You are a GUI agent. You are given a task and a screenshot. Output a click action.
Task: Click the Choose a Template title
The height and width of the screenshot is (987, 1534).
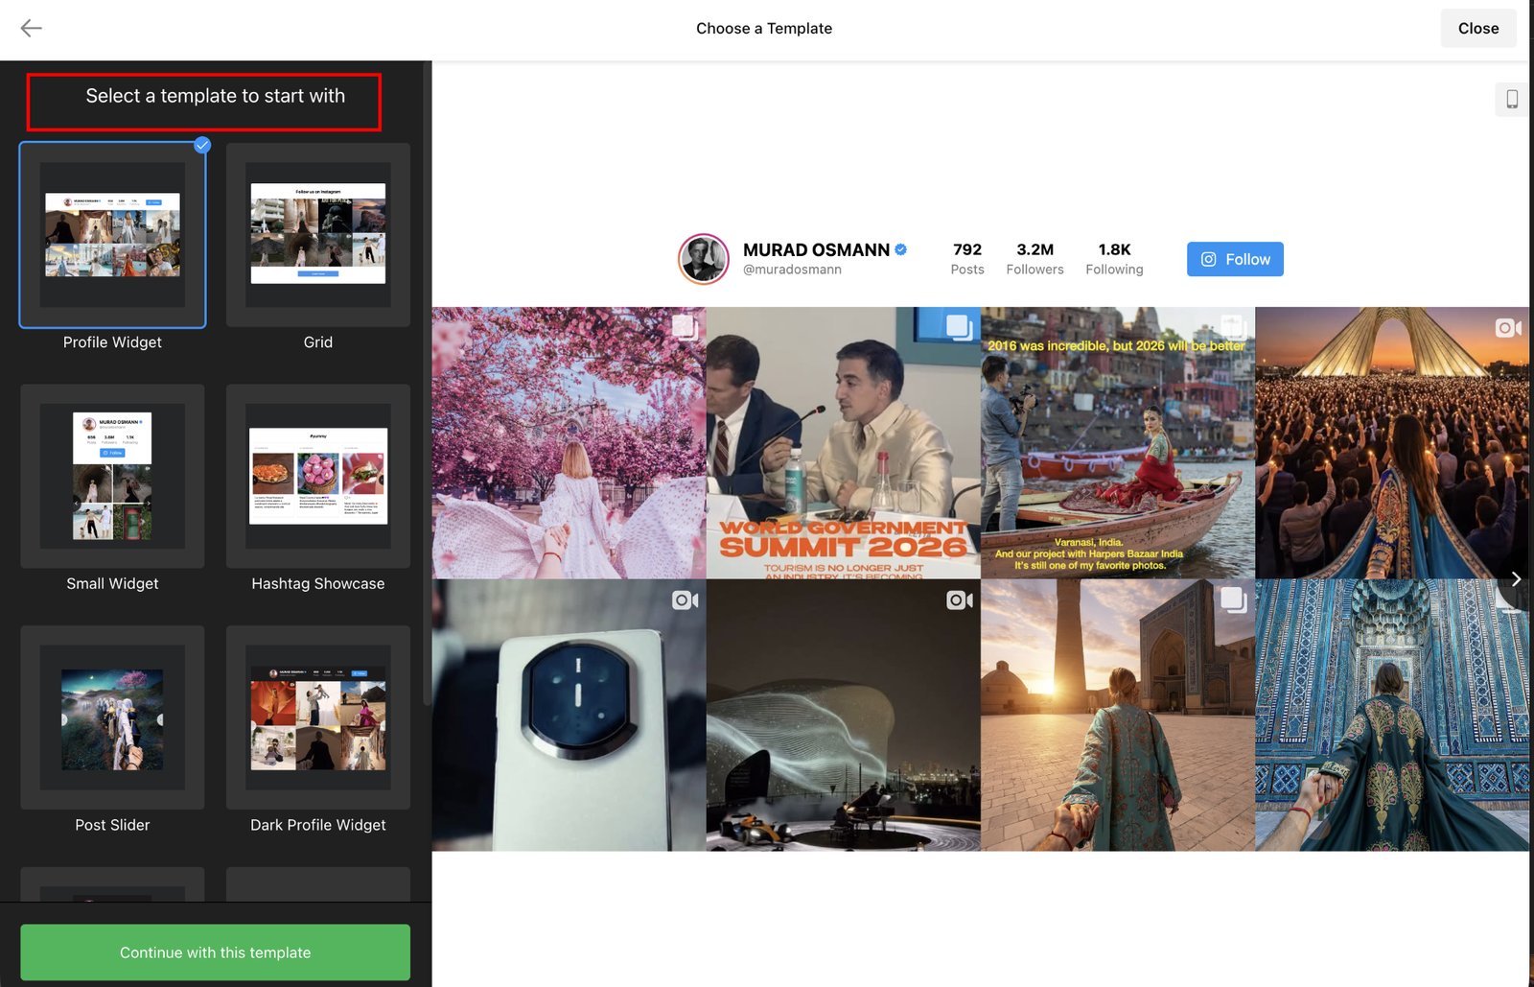click(764, 28)
